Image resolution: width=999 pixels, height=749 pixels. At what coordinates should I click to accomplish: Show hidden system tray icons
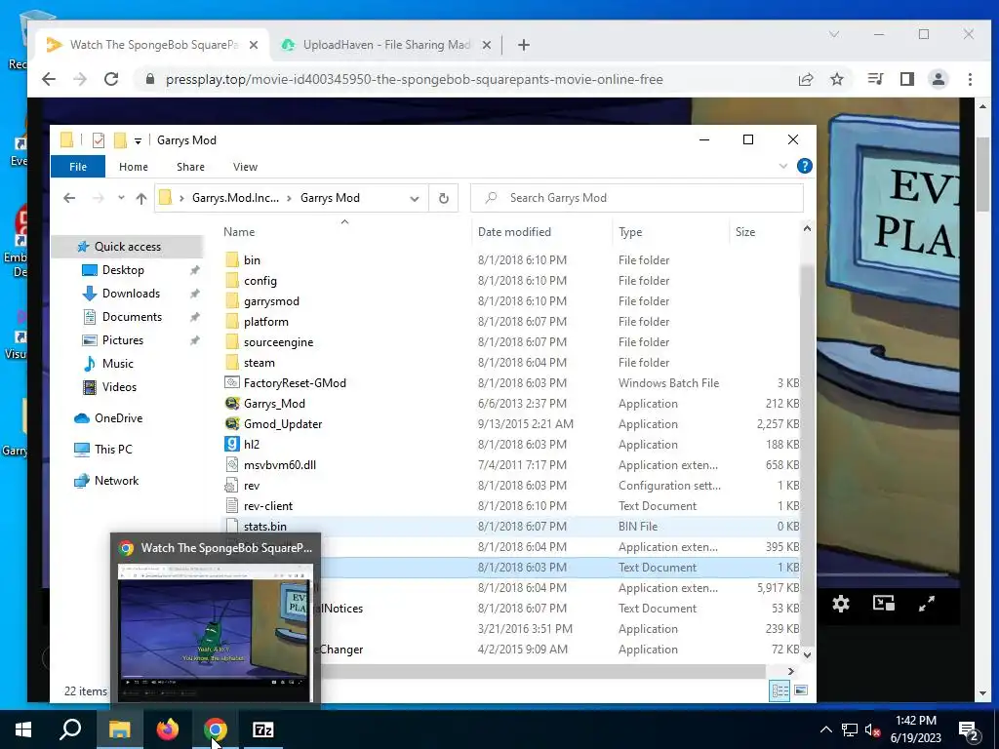pos(825,729)
